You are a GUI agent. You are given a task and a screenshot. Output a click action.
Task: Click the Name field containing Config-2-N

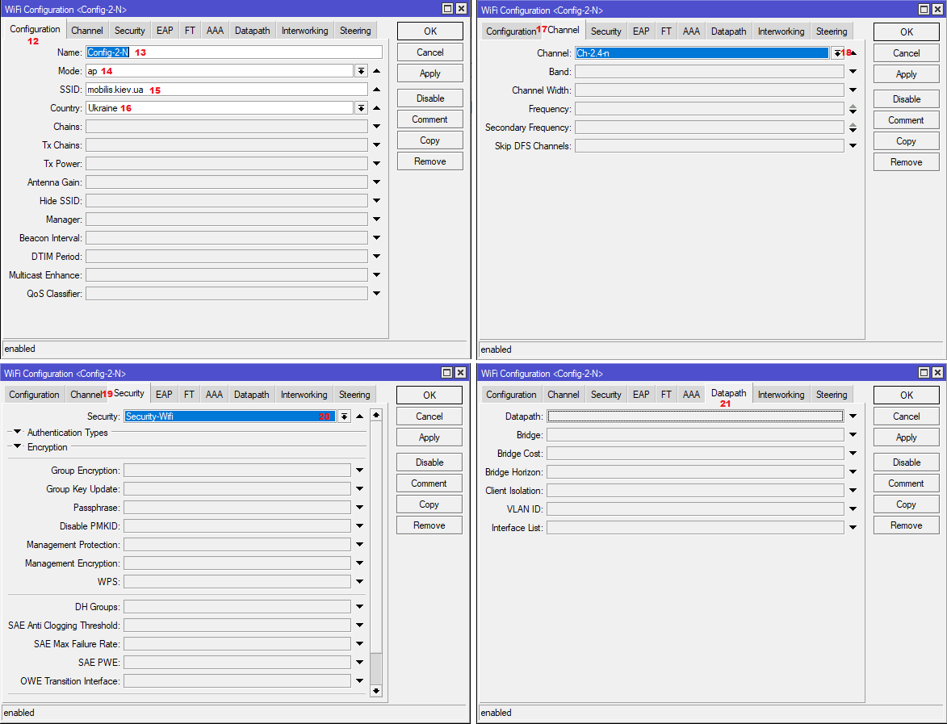[234, 52]
